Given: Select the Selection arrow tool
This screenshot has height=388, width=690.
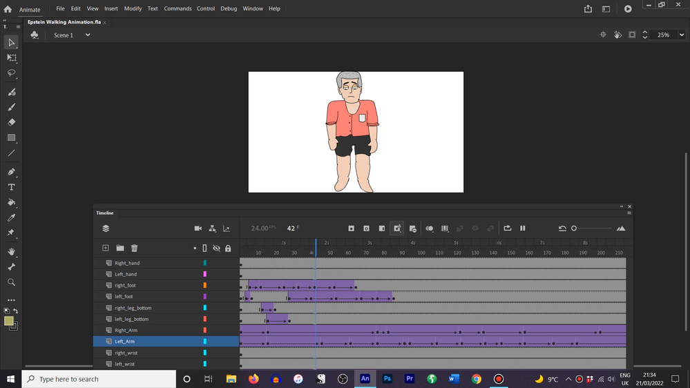Looking at the screenshot, I should [x=12, y=43].
